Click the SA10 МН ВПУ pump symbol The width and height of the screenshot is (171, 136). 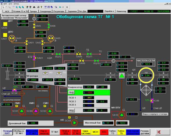pyautogui.click(x=121, y=115)
